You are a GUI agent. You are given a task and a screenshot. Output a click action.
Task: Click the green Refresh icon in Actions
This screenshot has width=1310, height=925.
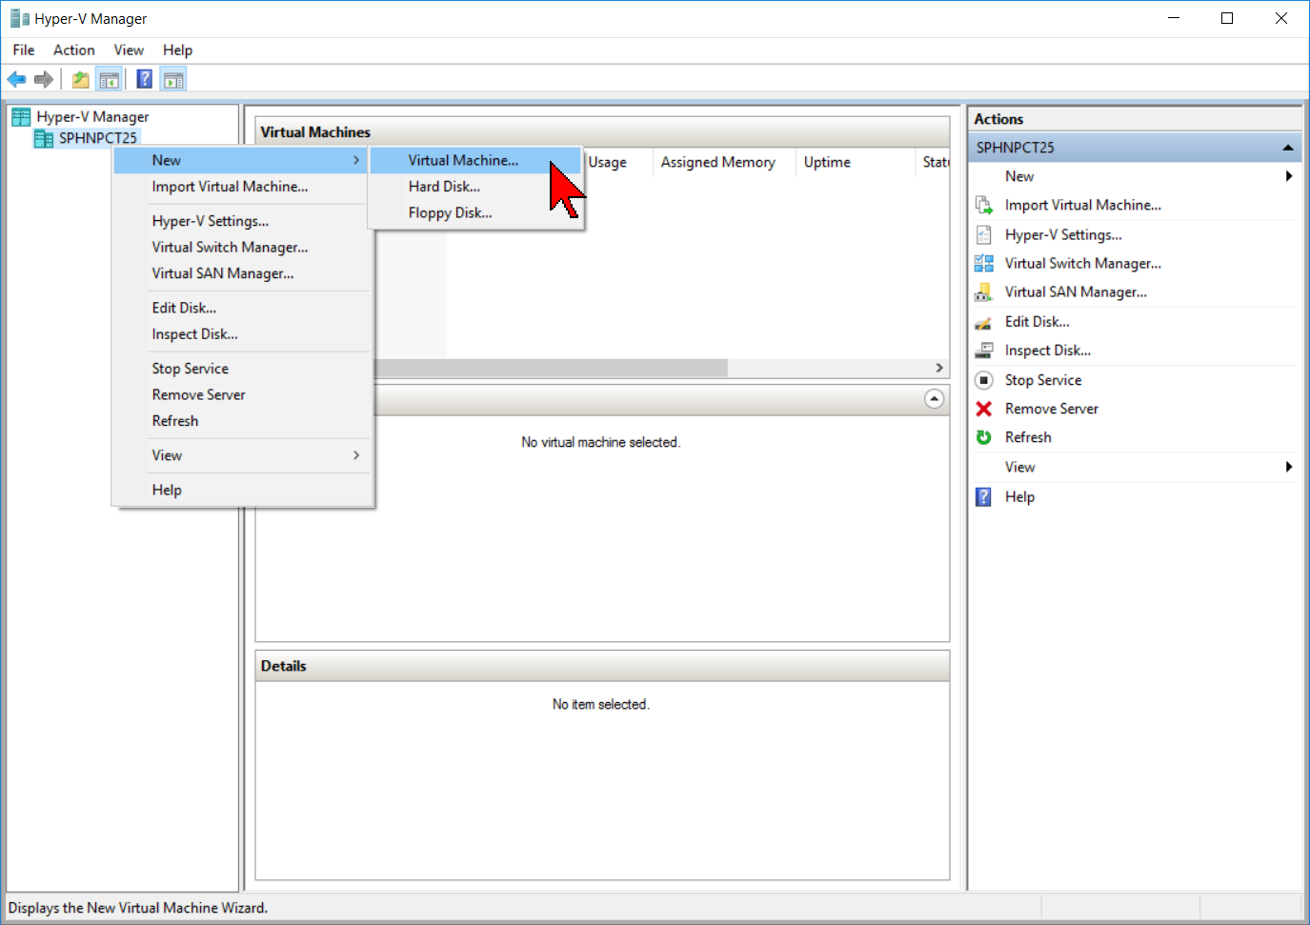point(984,437)
